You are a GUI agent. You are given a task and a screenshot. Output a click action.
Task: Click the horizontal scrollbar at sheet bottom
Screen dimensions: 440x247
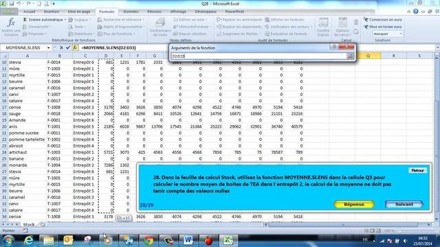pyautogui.click(x=347, y=224)
